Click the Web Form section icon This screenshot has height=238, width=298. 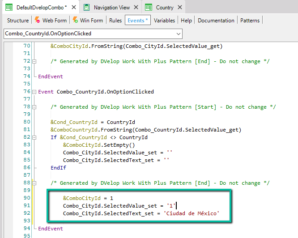tap(37, 20)
